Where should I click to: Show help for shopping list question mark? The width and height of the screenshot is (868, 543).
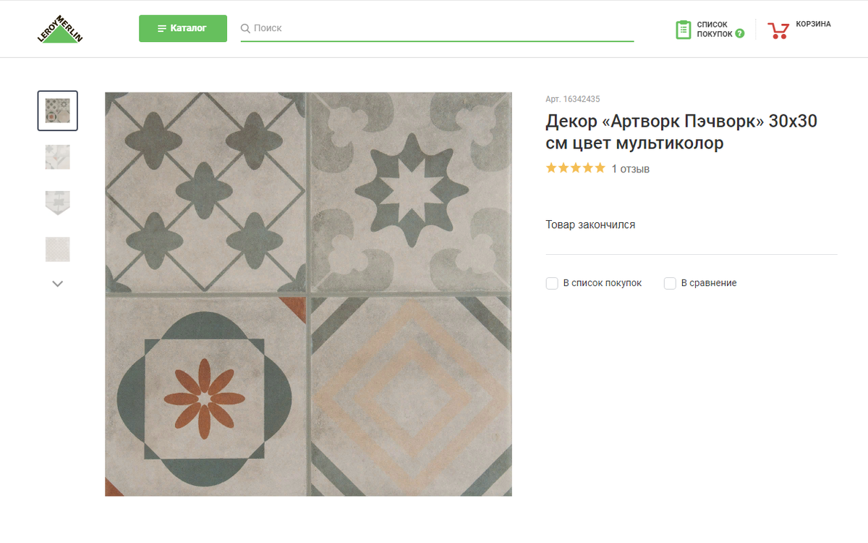[739, 33]
